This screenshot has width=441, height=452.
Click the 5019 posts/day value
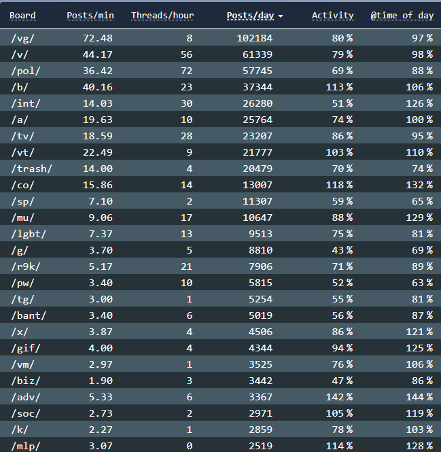[260, 315]
